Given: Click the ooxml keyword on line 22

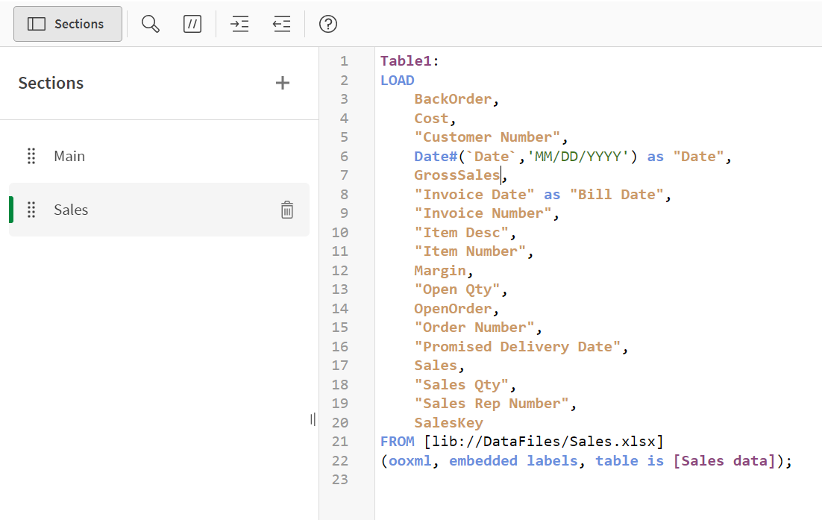Looking at the screenshot, I should click(410, 461).
